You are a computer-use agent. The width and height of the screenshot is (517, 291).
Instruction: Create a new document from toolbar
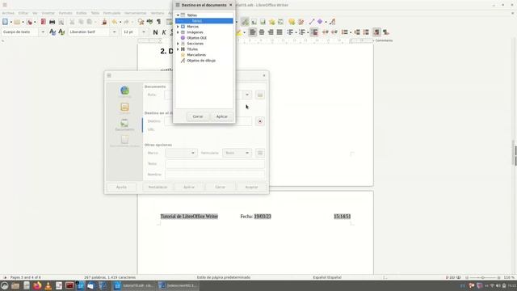point(5,22)
